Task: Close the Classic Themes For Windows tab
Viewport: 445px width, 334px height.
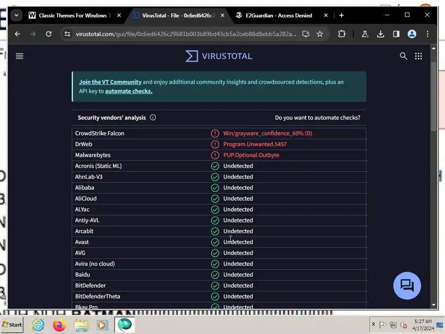Action: tap(119, 15)
